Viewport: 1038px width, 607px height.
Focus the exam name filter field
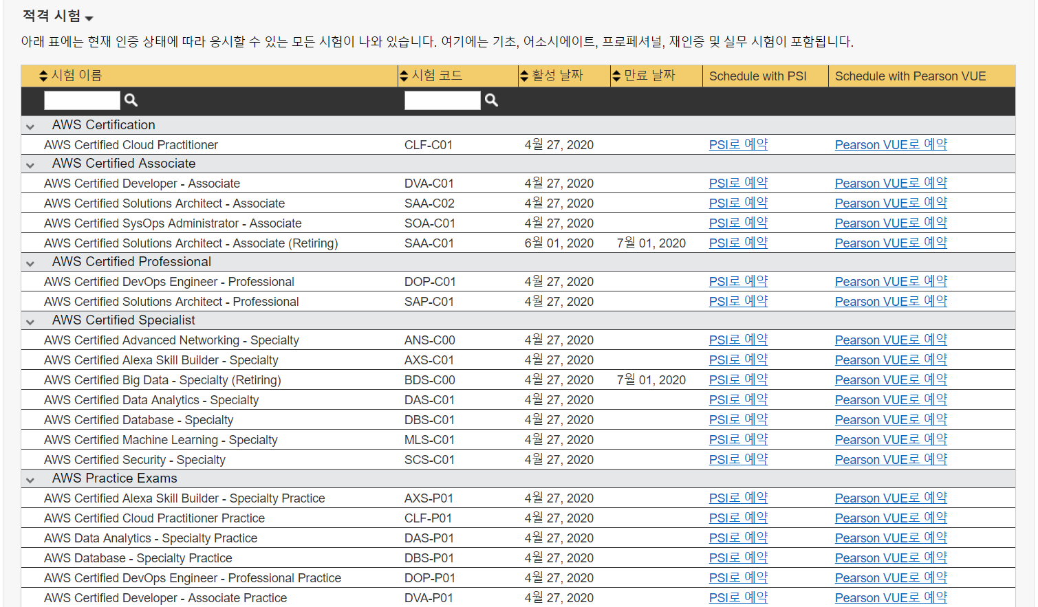point(82,100)
